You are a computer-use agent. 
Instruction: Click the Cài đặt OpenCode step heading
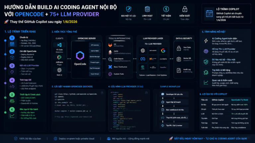pyautogui.click(x=28, y=51)
